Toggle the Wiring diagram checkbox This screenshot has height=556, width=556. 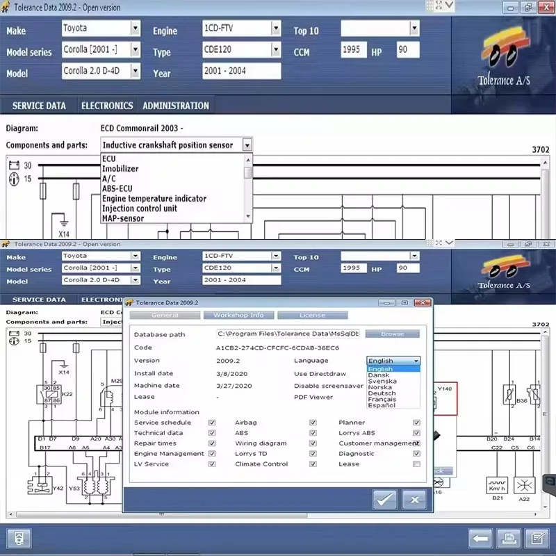[x=313, y=443]
